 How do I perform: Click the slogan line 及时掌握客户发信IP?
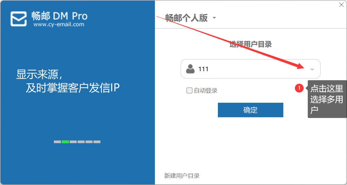(73, 88)
